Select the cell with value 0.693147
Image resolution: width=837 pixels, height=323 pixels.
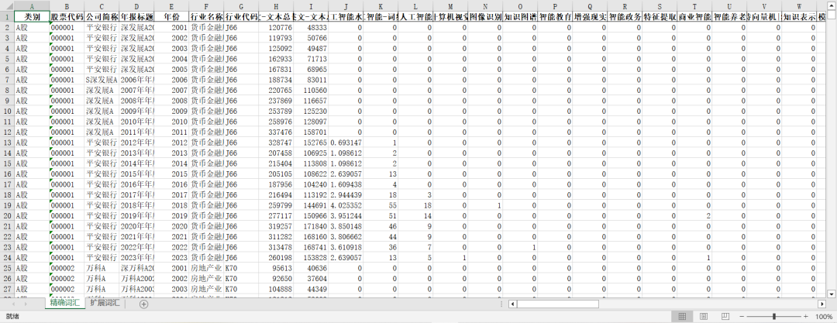(x=346, y=143)
